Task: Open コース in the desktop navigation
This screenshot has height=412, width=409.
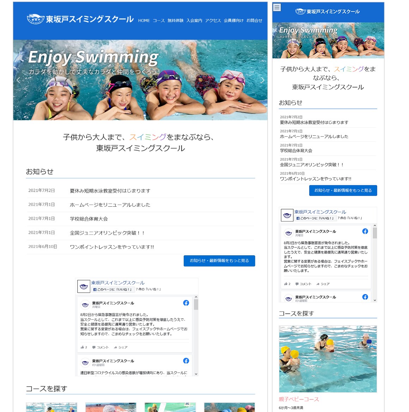Action: [159, 20]
